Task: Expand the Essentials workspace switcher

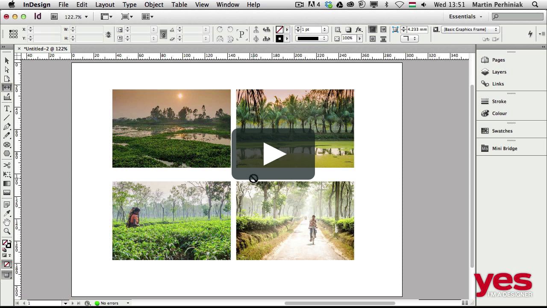Action: (465, 17)
